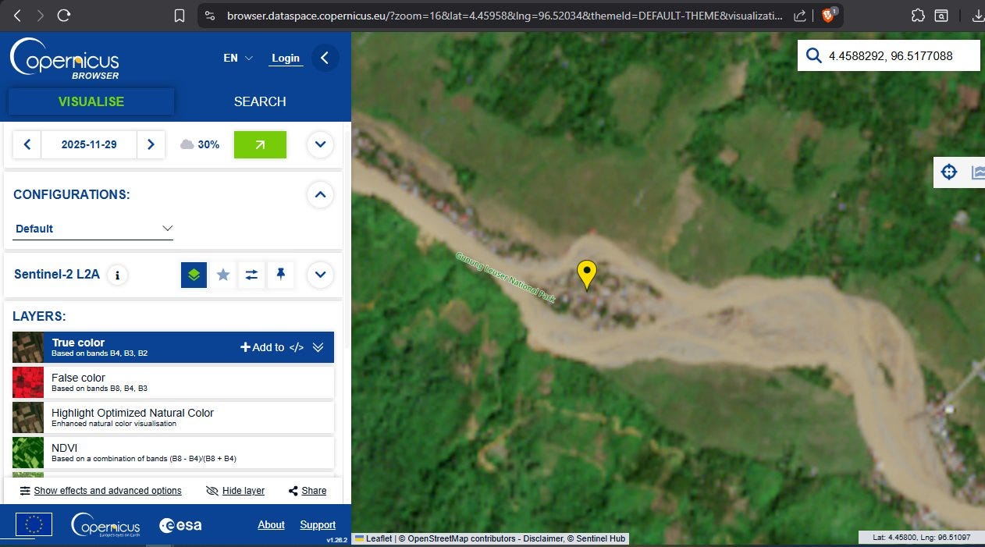
Task: Click the Sentinel Hub attribution link
Action: click(600, 538)
